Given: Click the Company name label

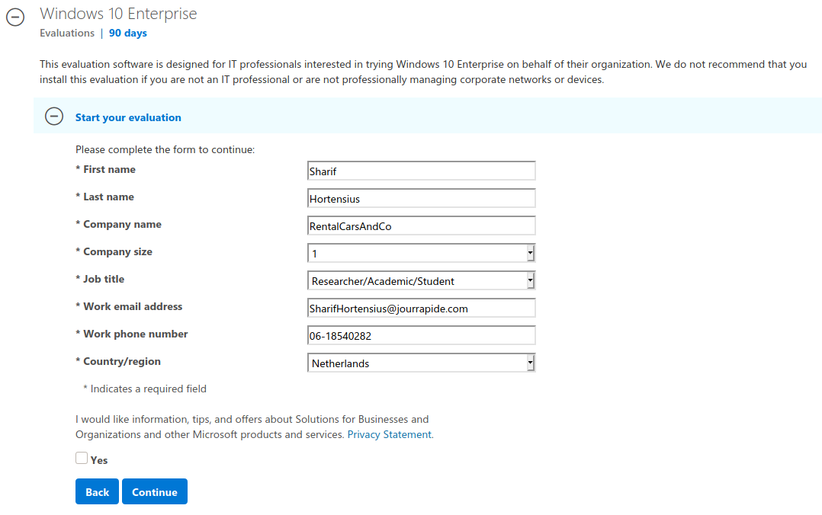Looking at the screenshot, I should [118, 224].
